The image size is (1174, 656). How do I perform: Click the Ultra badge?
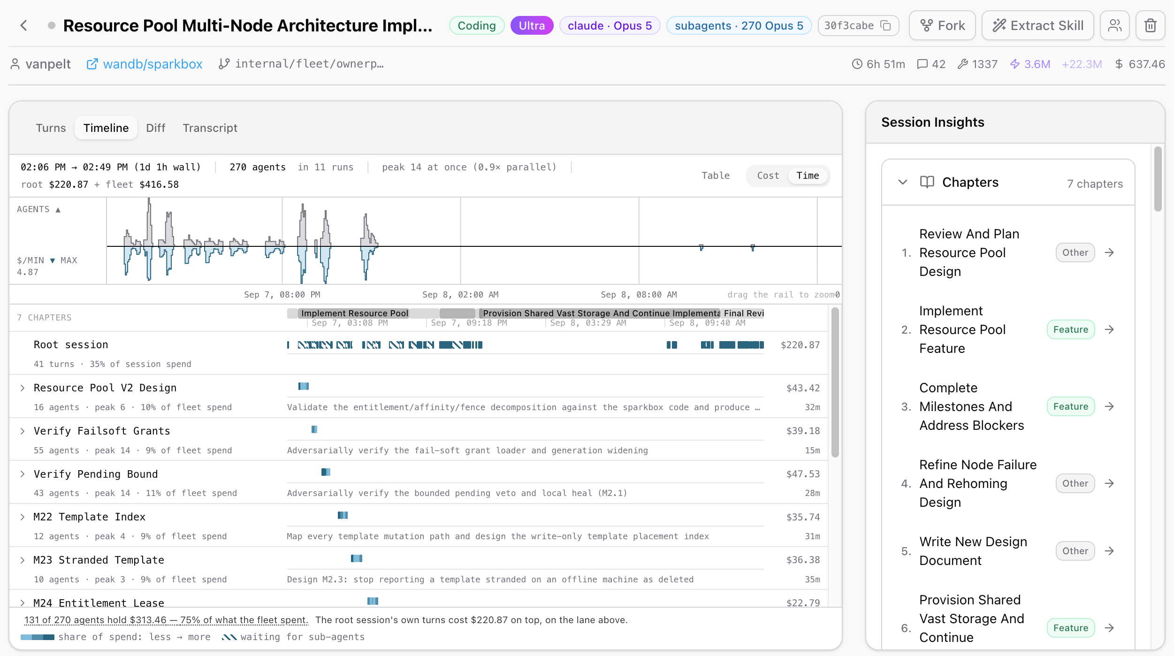(x=532, y=25)
